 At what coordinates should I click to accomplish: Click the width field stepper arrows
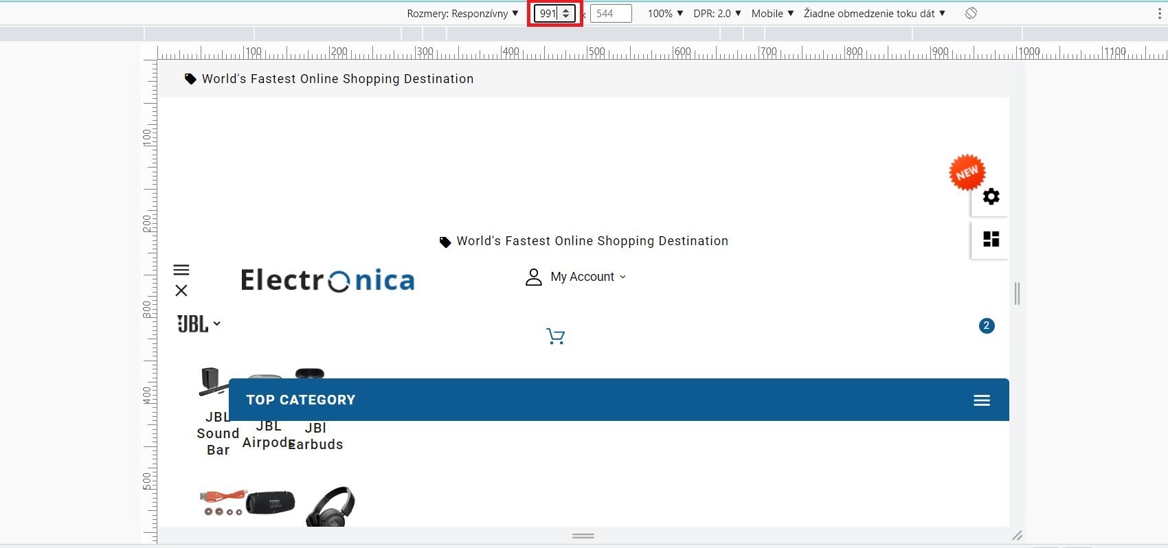coord(566,13)
